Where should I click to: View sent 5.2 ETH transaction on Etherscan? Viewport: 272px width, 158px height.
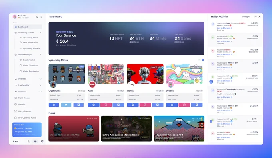click(224, 137)
